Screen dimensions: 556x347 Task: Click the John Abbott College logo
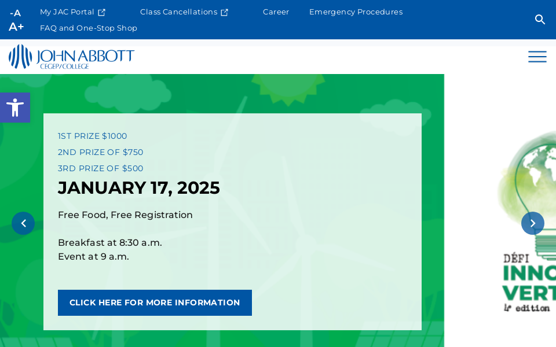pyautogui.click(x=71, y=57)
